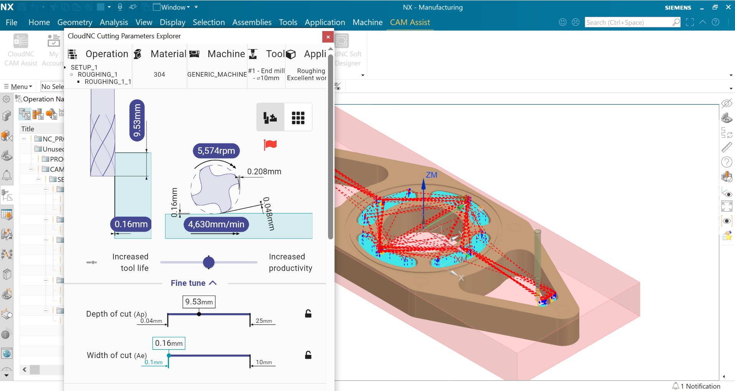The height and width of the screenshot is (391, 735).
Task: Toggle the Width of cut lock
Action: [308, 355]
